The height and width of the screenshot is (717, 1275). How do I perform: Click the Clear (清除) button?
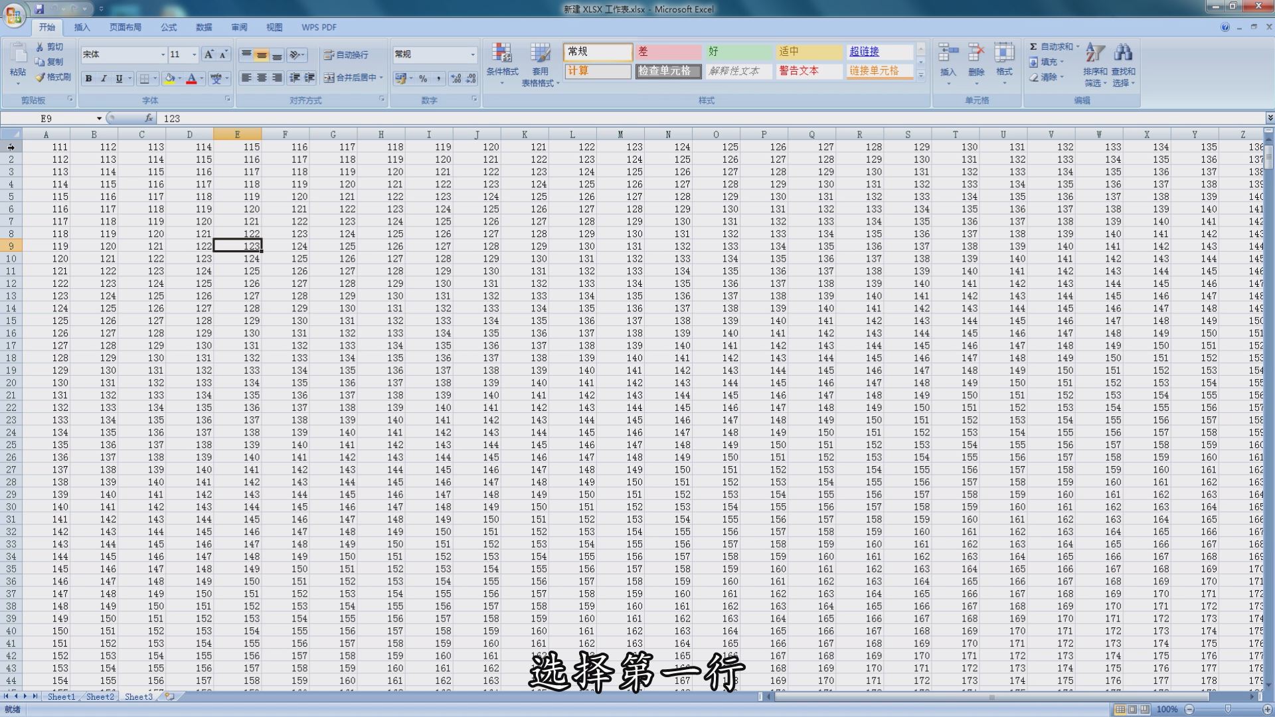(1046, 77)
